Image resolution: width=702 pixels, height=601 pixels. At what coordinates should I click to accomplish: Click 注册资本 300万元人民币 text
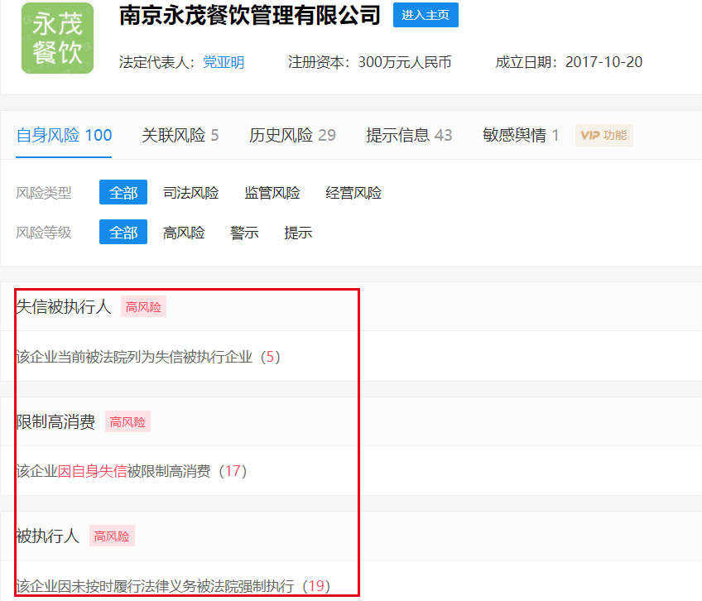click(369, 62)
